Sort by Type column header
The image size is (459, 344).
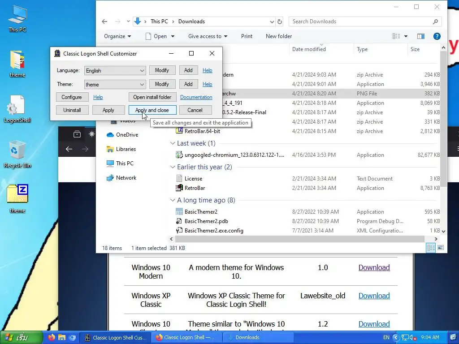[x=380, y=49]
